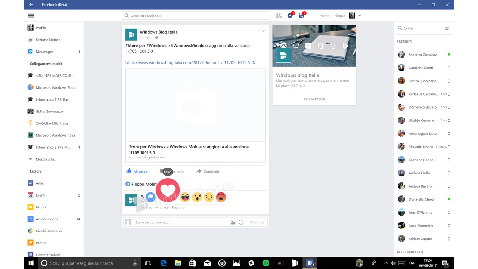
Task: Expand account menu arrow near Filippo
Action: (360, 16)
